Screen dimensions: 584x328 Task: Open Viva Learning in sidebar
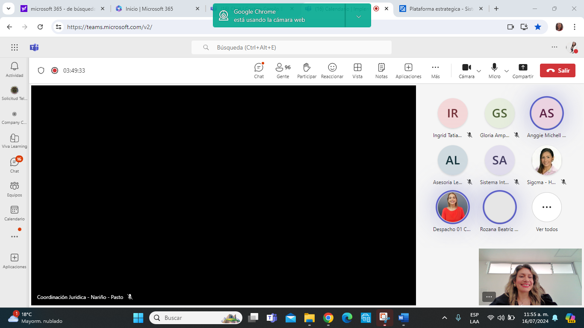(x=15, y=141)
